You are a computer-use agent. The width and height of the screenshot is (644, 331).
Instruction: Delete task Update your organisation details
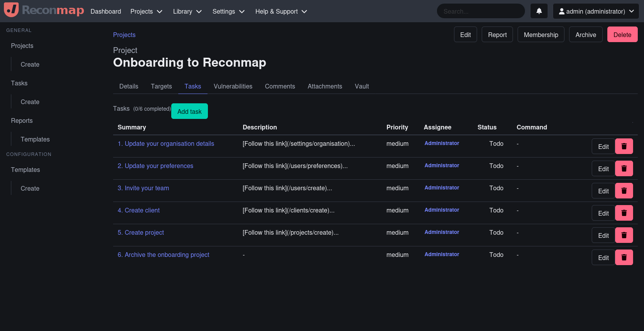(624, 146)
